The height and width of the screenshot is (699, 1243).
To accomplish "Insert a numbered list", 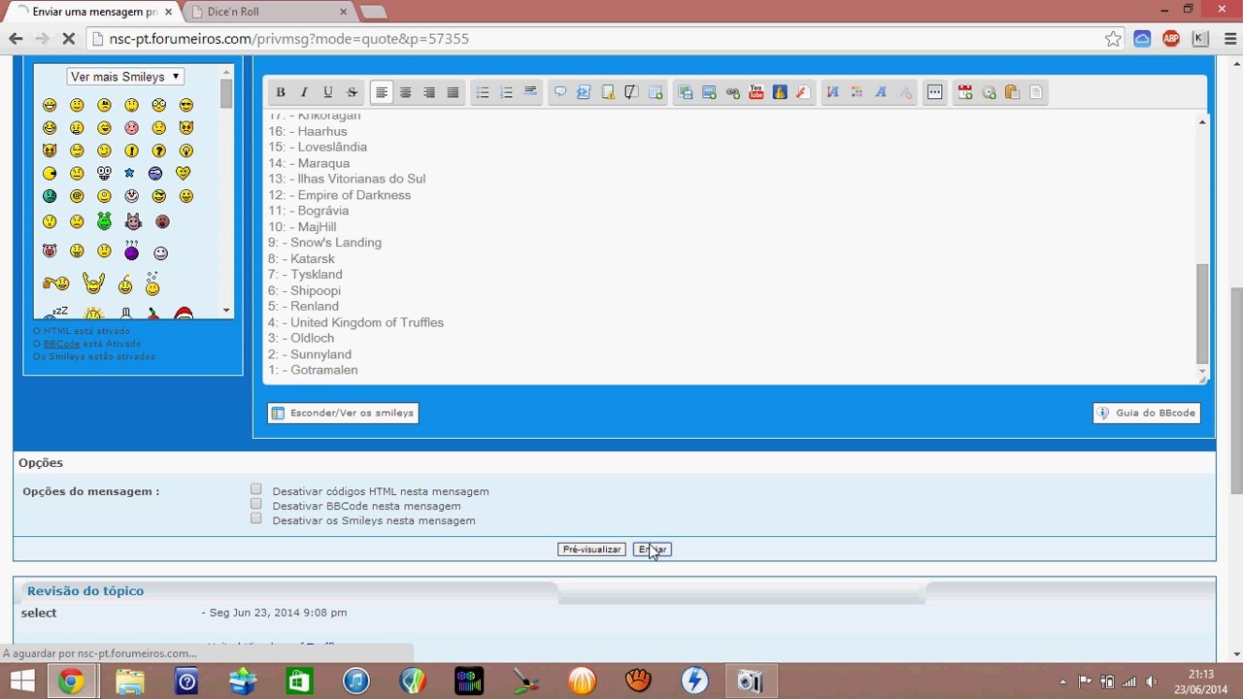I will coord(506,92).
